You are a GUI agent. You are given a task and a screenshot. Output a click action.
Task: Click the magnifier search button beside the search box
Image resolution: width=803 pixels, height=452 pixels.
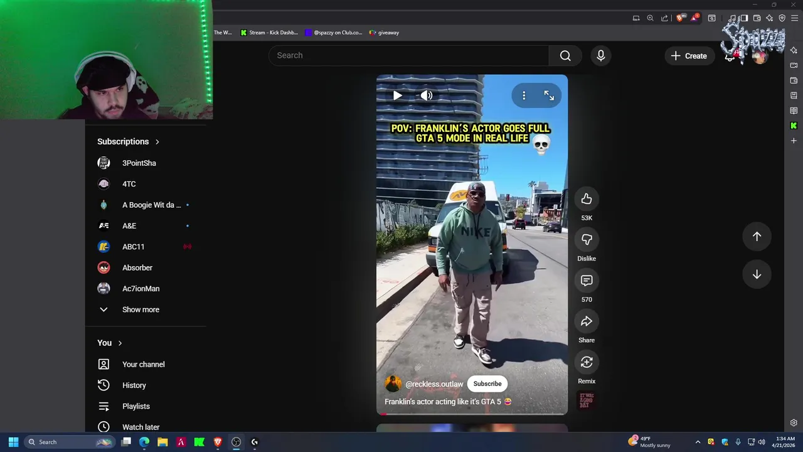point(565,56)
